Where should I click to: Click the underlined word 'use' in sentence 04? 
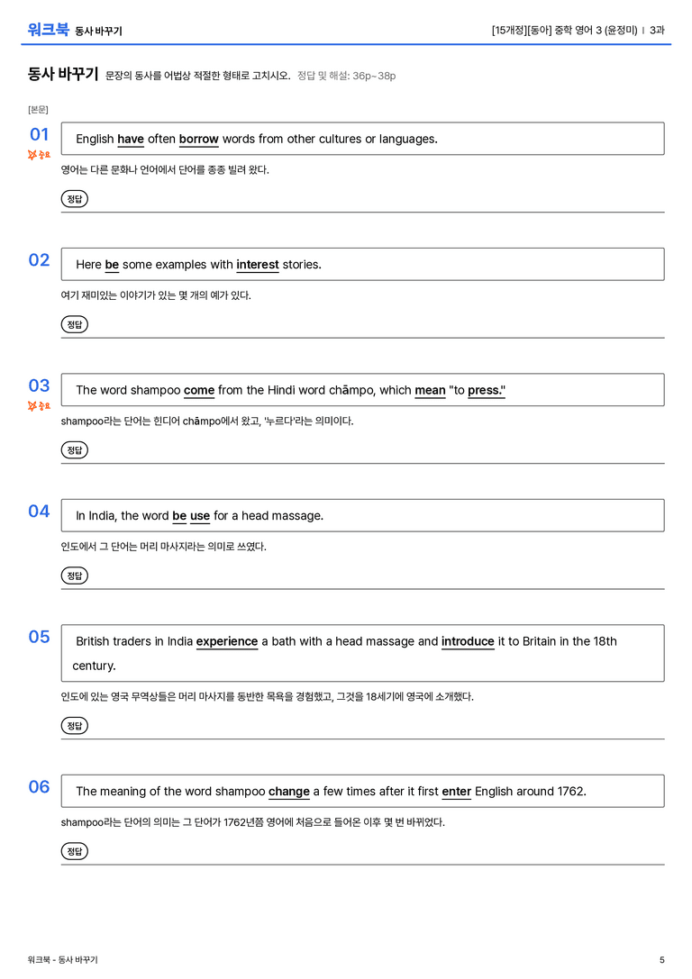point(200,516)
